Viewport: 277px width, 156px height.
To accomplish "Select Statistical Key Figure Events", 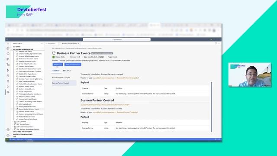I will [x=28, y=74].
